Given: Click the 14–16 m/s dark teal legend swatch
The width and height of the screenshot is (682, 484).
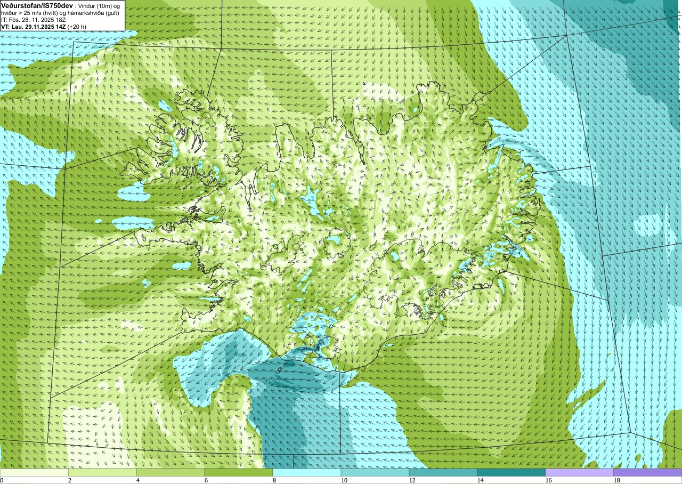Looking at the screenshot, I should (x=511, y=472).
